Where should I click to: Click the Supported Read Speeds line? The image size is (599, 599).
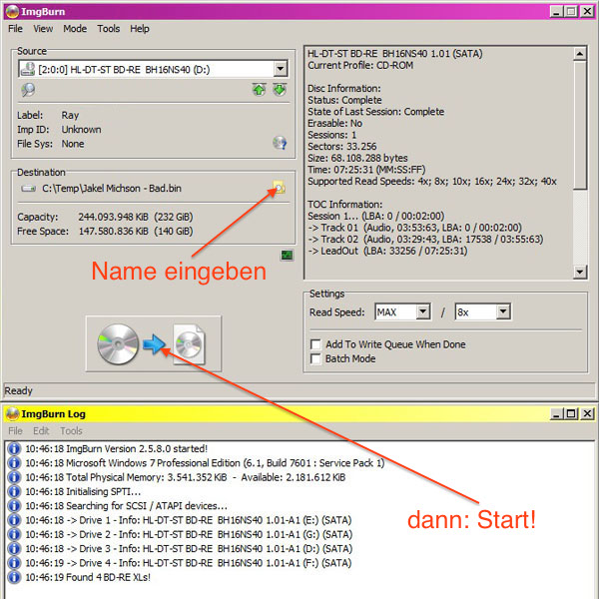432,181
